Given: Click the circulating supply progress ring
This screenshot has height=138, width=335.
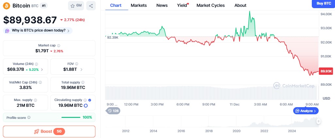Looking at the screenshot, I should click(86, 106).
